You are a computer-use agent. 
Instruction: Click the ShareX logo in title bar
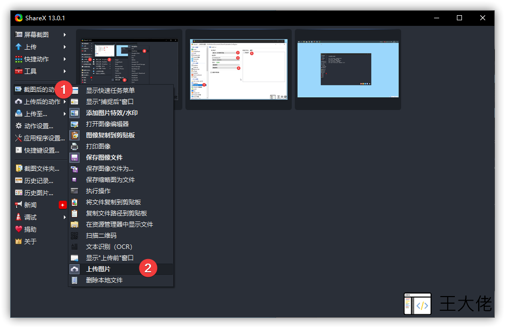(x=19, y=18)
